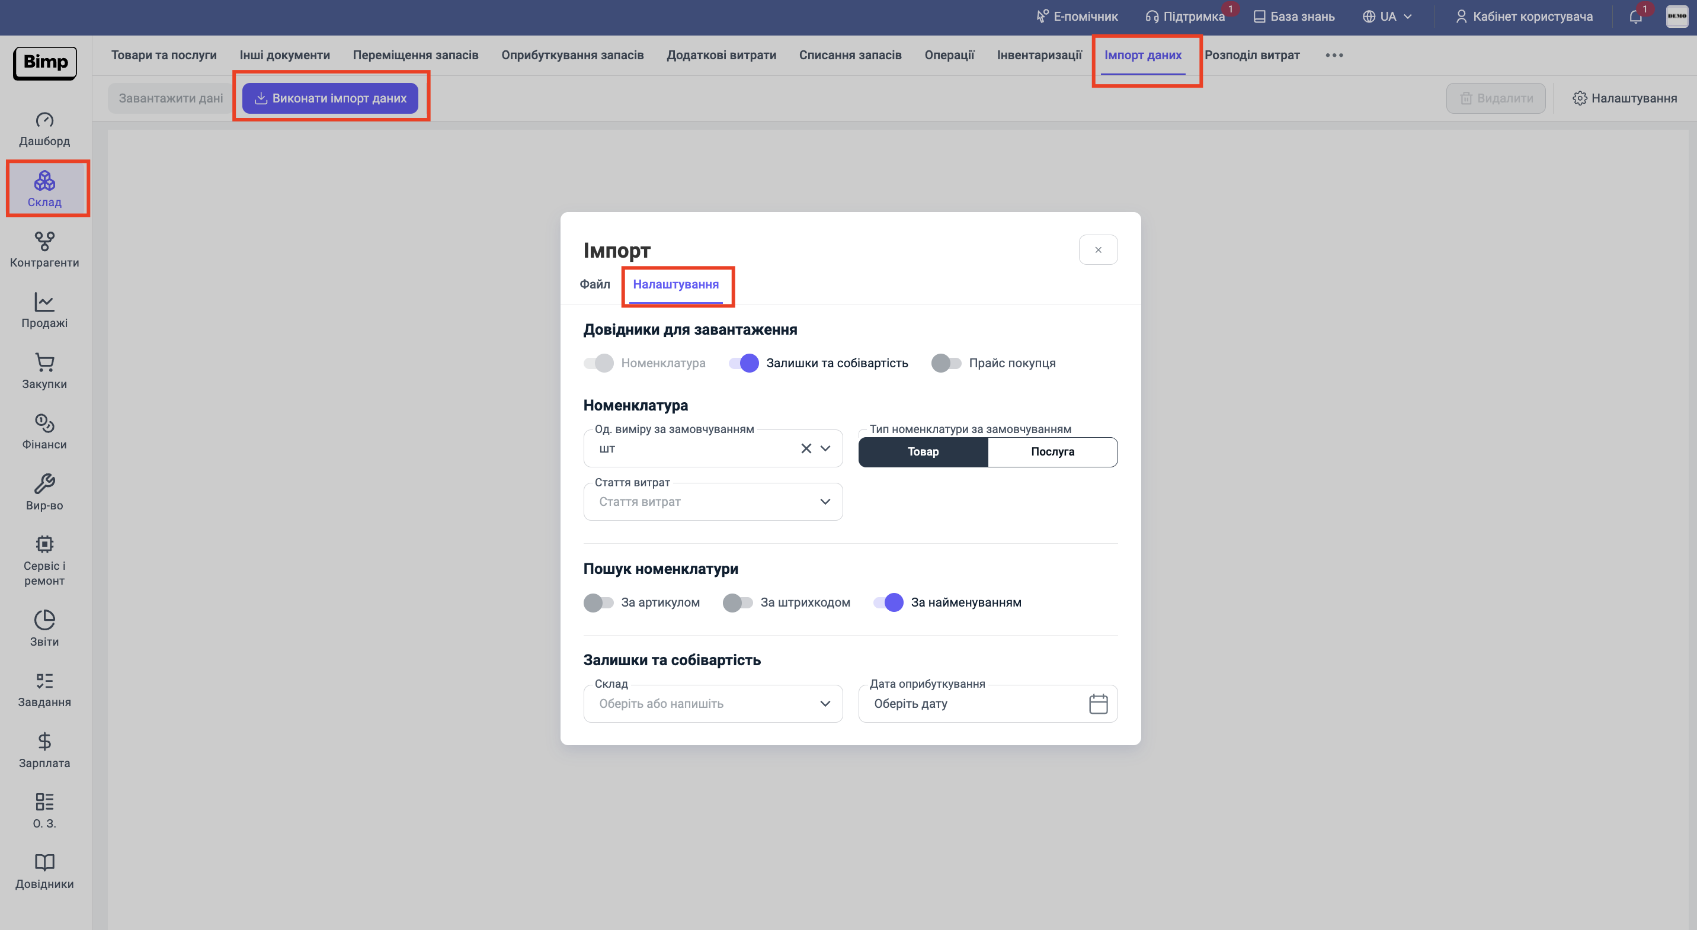This screenshot has width=1697, height=930.
Task: Clear the шт unit selection
Action: tap(806, 448)
